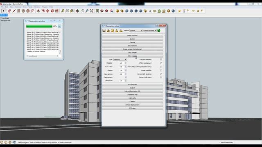Image resolution: width=262 pixels, height=147 pixels.
Task: Switch to the Scene 1 tab
Action: 4,15
